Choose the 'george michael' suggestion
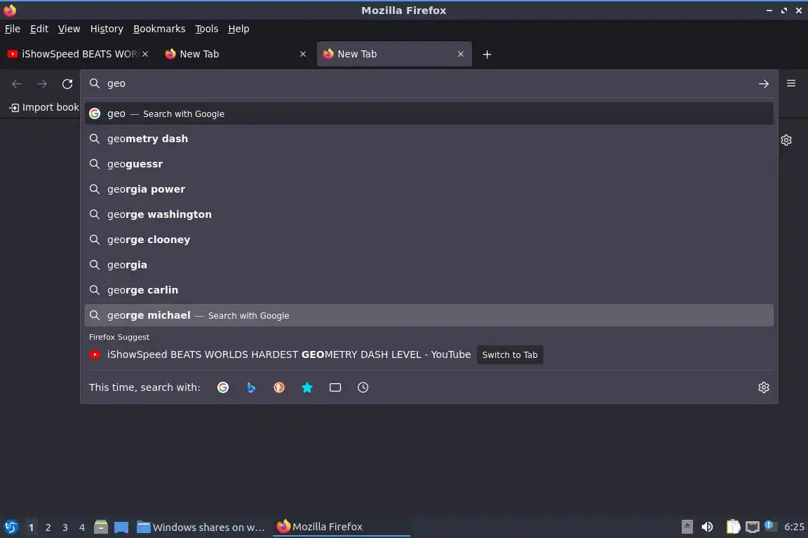This screenshot has height=538, width=808. (x=429, y=315)
